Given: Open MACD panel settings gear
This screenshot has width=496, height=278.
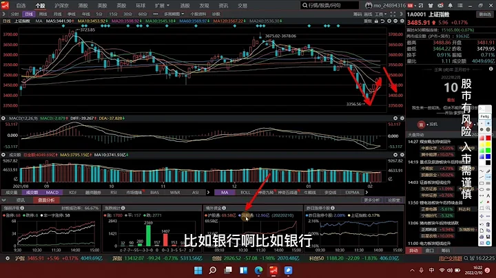Looking at the screenshot, I should coord(402,118).
